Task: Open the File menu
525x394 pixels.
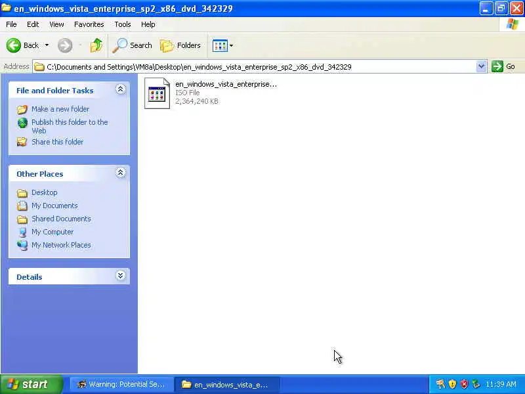Action: [11, 24]
